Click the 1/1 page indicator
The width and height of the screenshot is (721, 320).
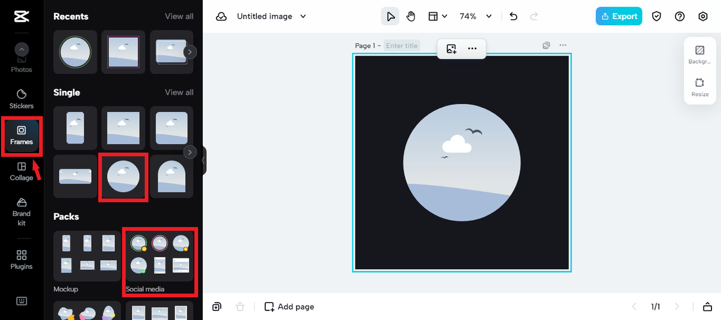tap(656, 306)
